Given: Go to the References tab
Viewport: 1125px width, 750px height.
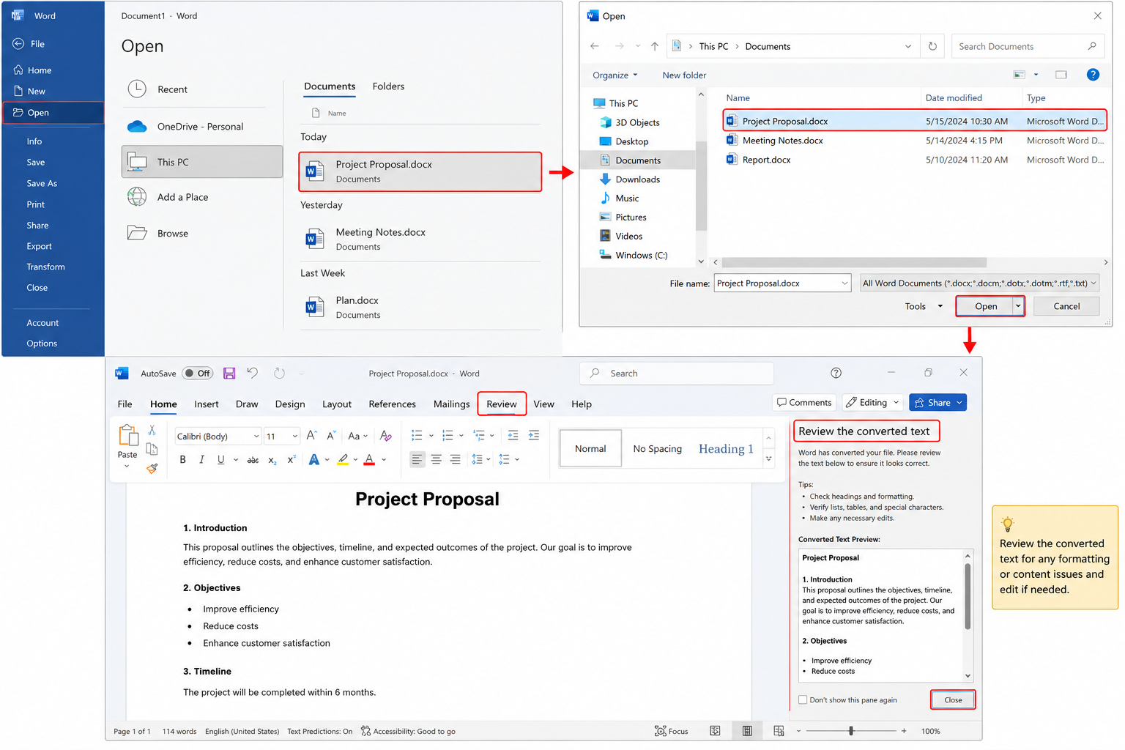Looking at the screenshot, I should point(392,404).
